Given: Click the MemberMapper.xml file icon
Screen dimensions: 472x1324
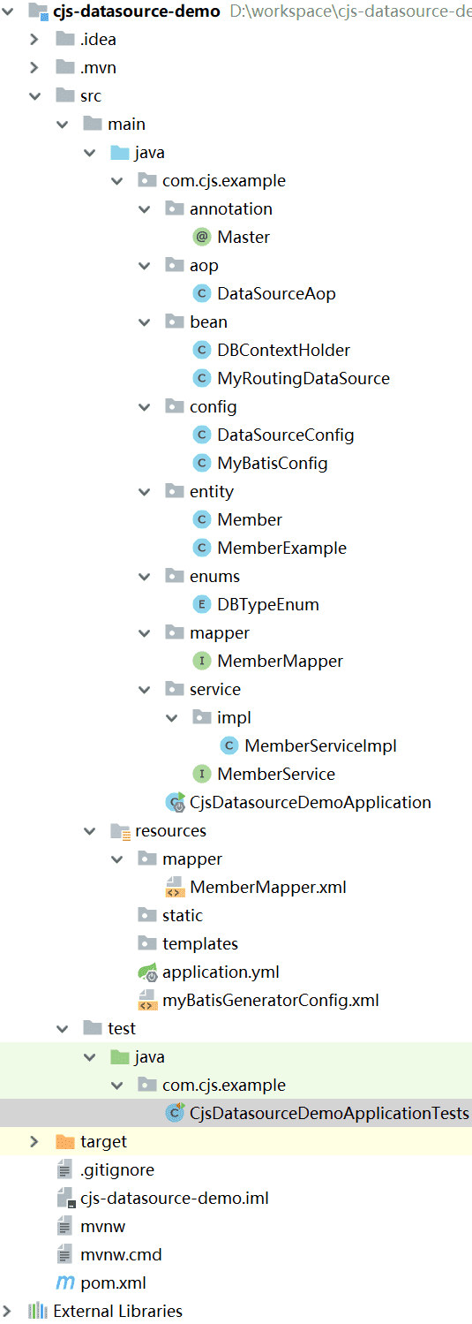Looking at the screenshot, I should tap(175, 887).
